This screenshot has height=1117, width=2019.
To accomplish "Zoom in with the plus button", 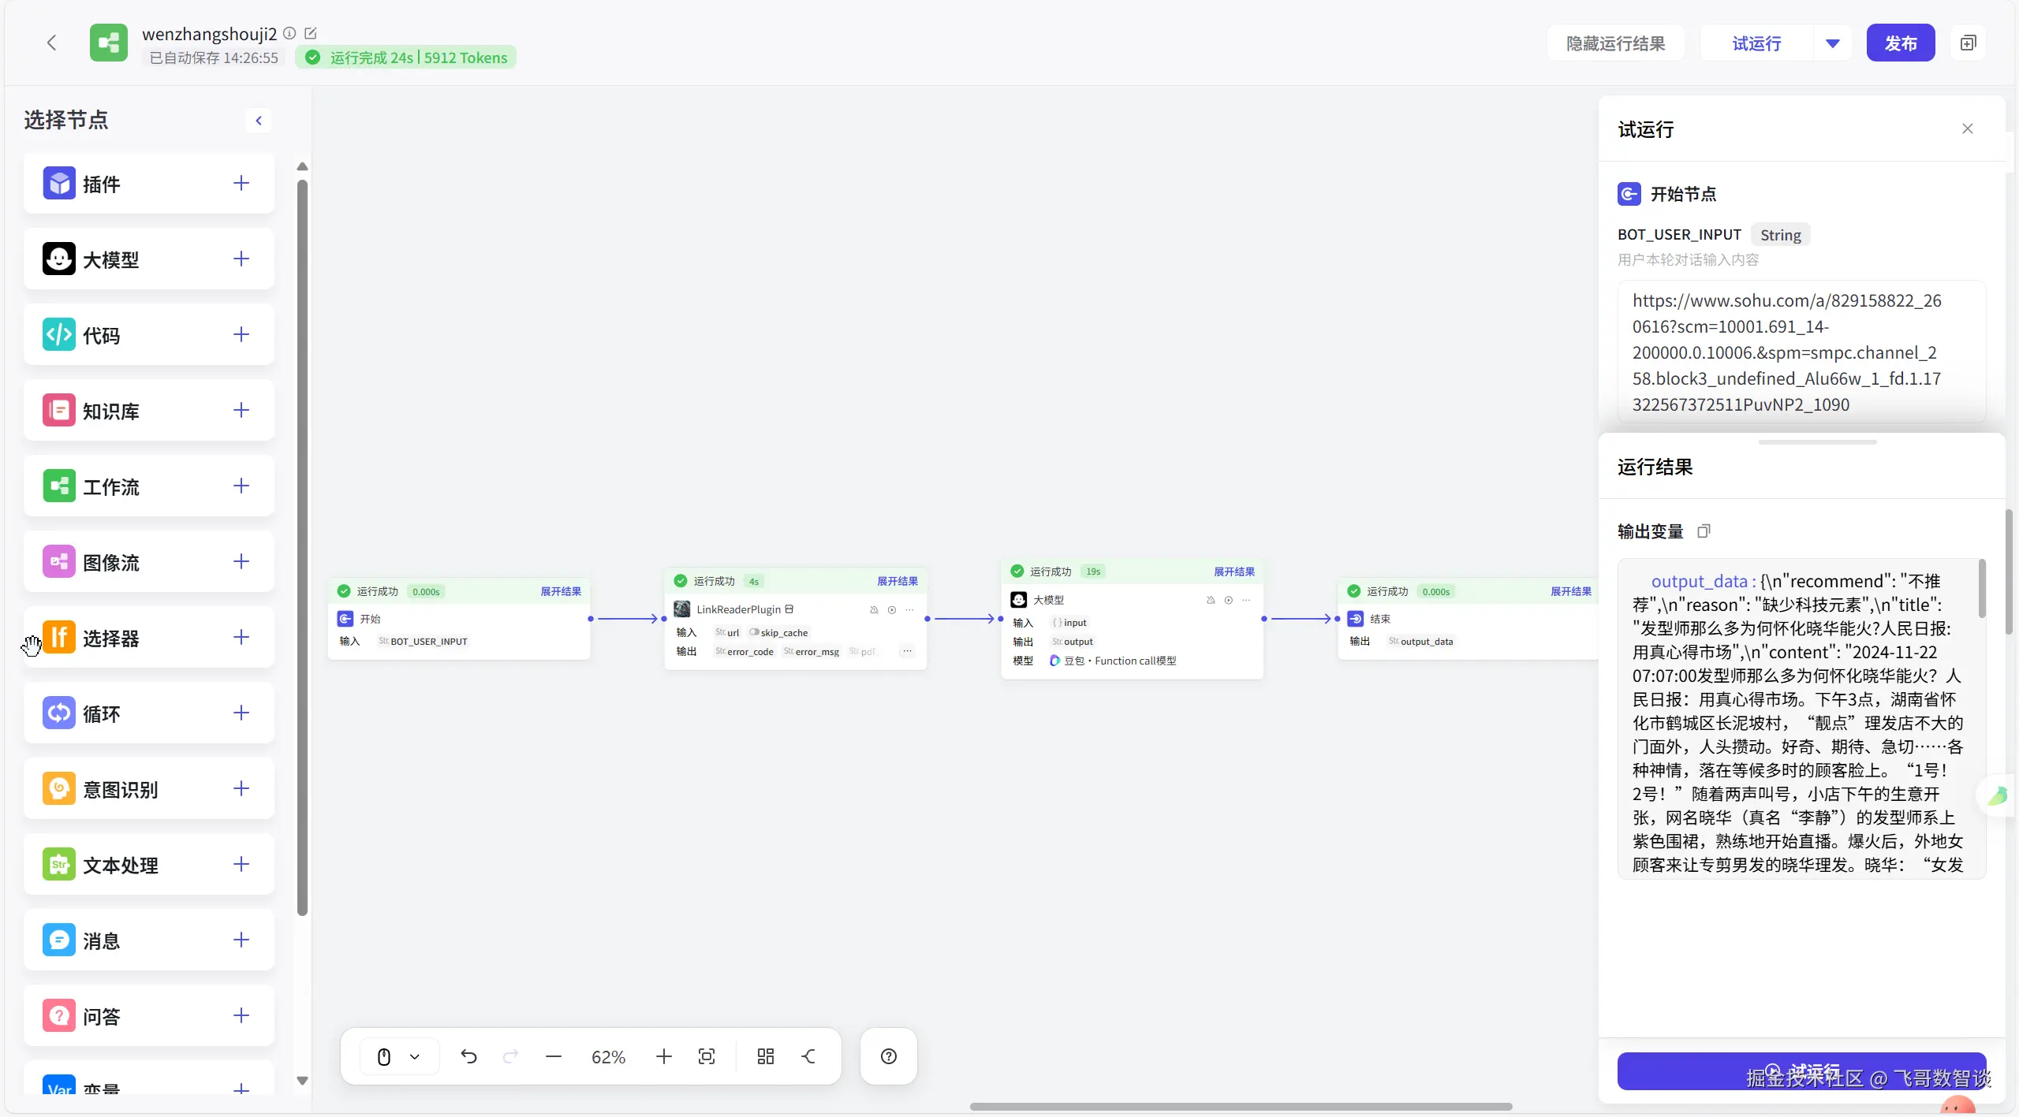I will (664, 1056).
